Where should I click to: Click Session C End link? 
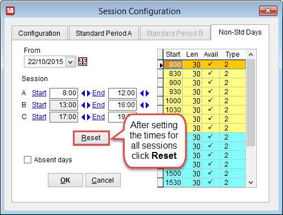(x=99, y=117)
